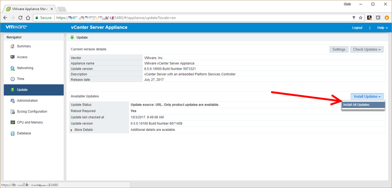This screenshot has width=392, height=188.
Task: Click the Administration users icon
Action: click(13, 100)
